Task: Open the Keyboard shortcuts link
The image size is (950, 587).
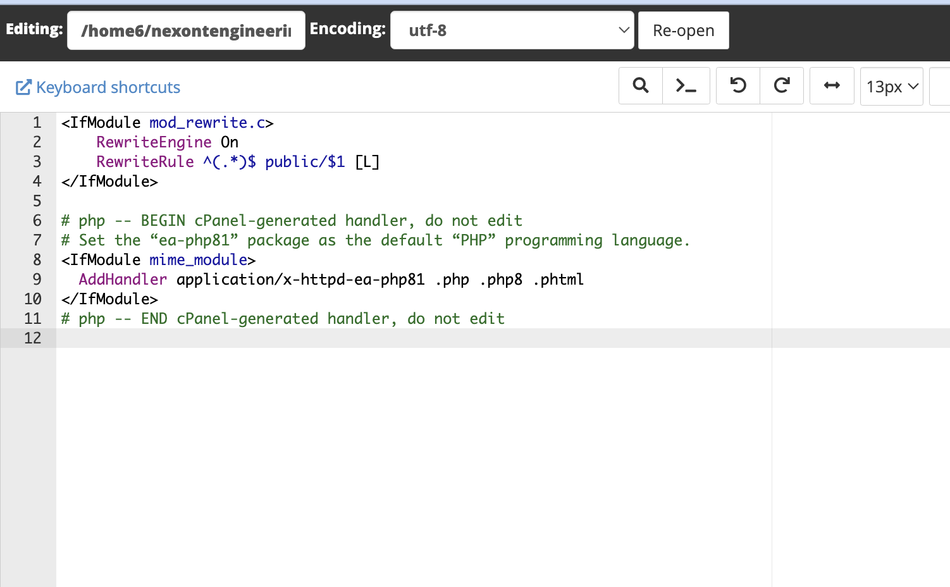Action: pos(108,87)
